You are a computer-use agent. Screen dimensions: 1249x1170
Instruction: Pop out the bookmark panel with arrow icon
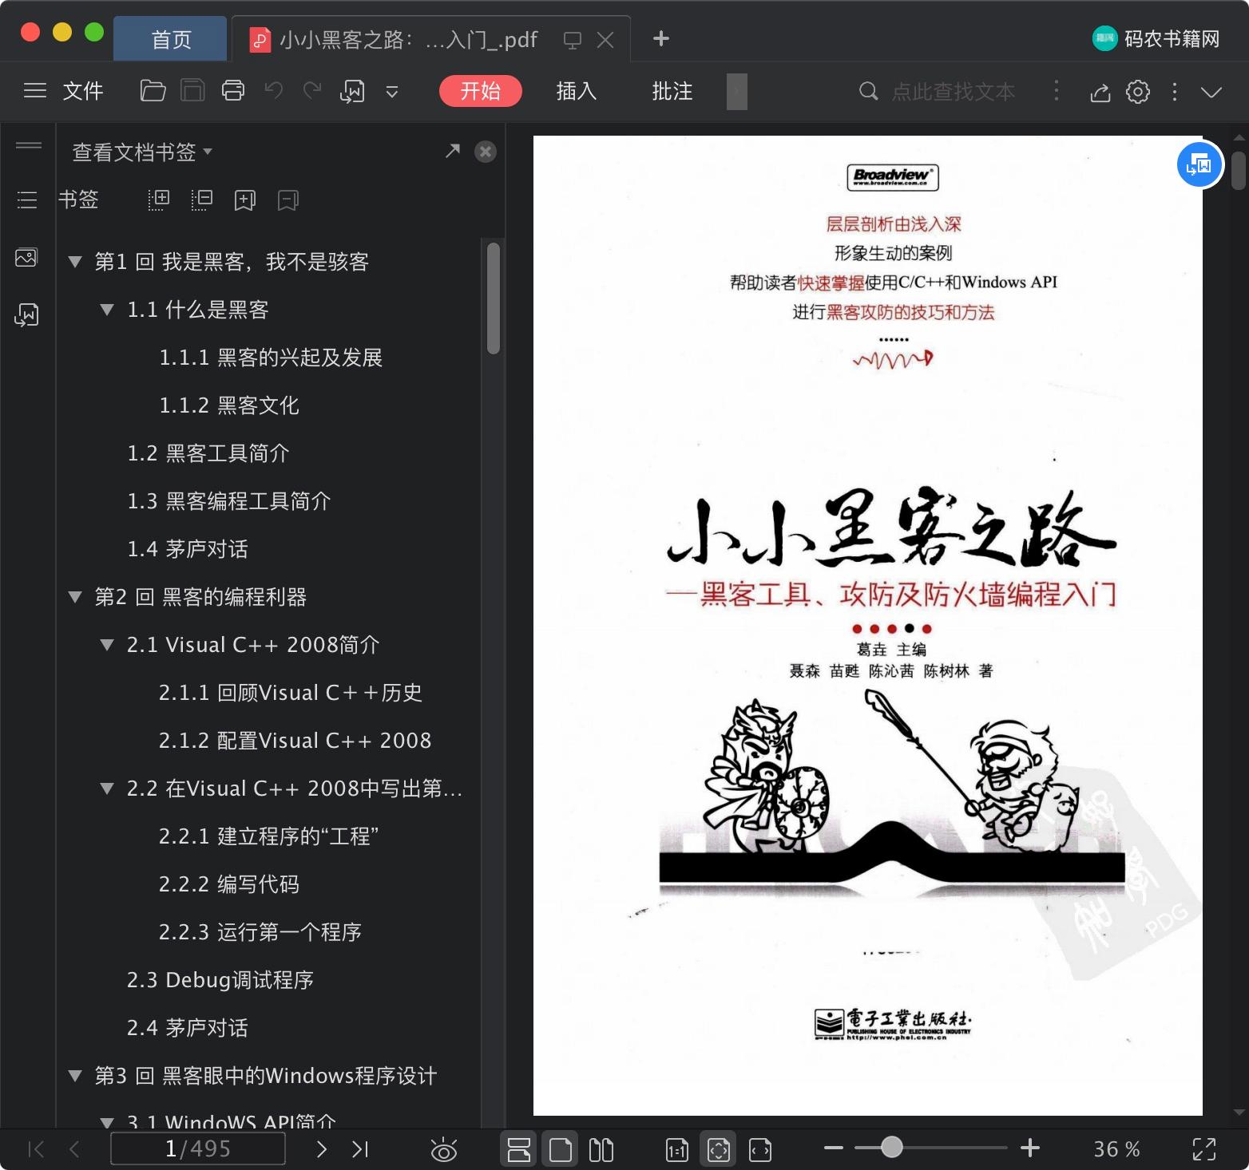point(453,151)
